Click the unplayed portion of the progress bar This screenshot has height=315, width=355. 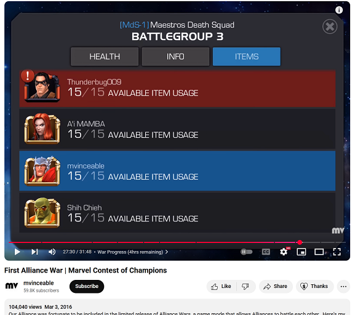324,242
